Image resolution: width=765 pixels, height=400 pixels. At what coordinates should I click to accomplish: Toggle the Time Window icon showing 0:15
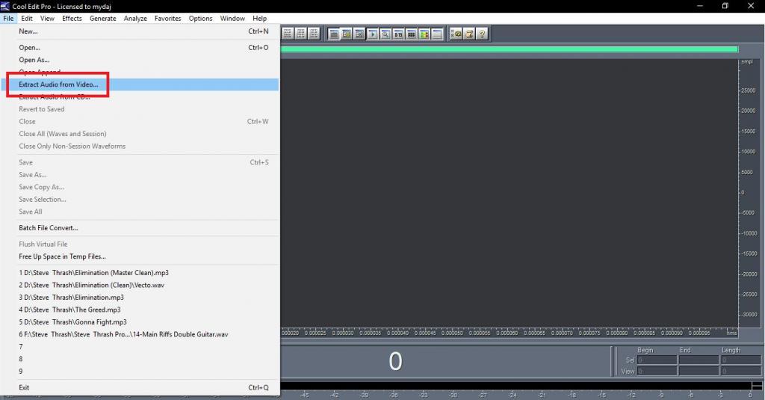(x=398, y=34)
